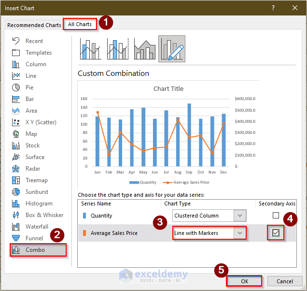The width and height of the screenshot is (307, 291).
Task: Select the Recent chart category icon
Action: [x=16, y=41]
